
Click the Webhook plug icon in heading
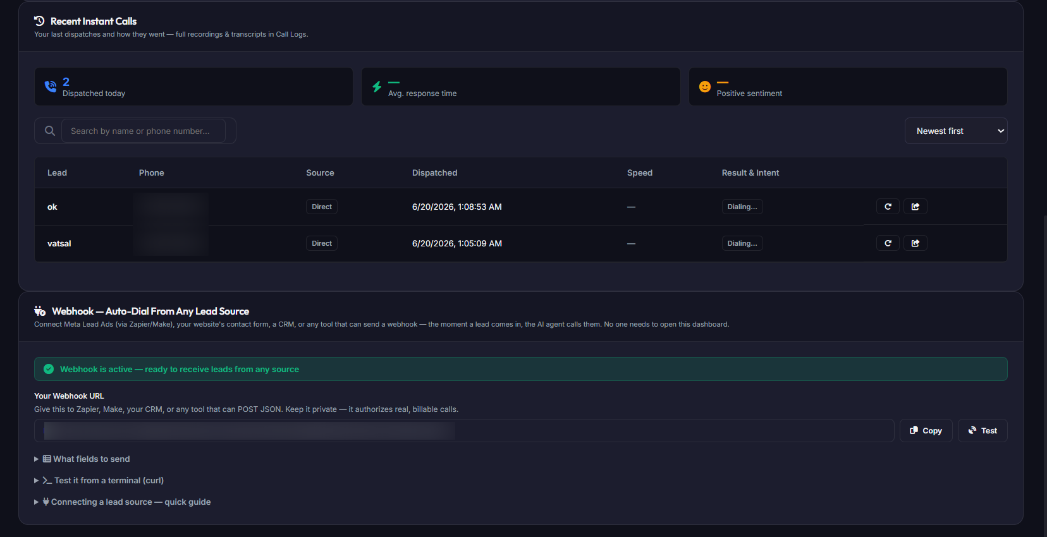point(40,311)
